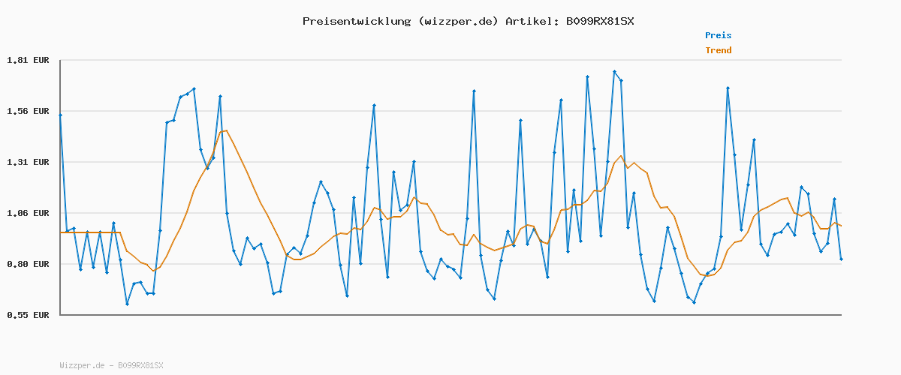Click the left starting end of the orange trend line
This screenshot has width=901, height=375.
[61, 232]
